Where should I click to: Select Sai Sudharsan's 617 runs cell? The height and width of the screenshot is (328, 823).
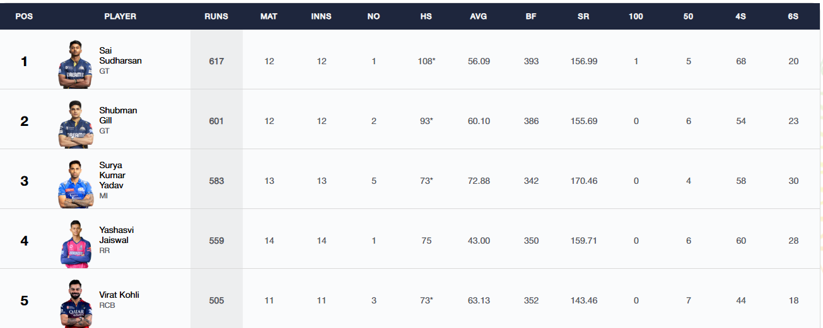(x=216, y=61)
